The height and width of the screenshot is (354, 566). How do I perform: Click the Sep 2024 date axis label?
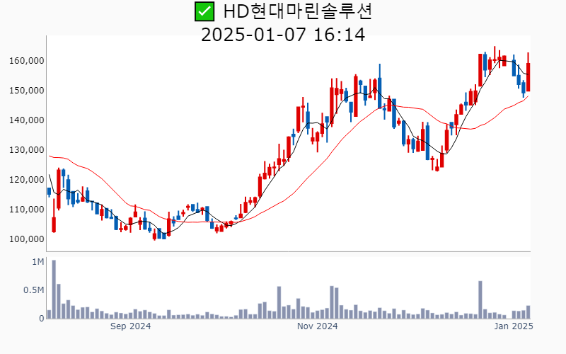click(x=130, y=326)
